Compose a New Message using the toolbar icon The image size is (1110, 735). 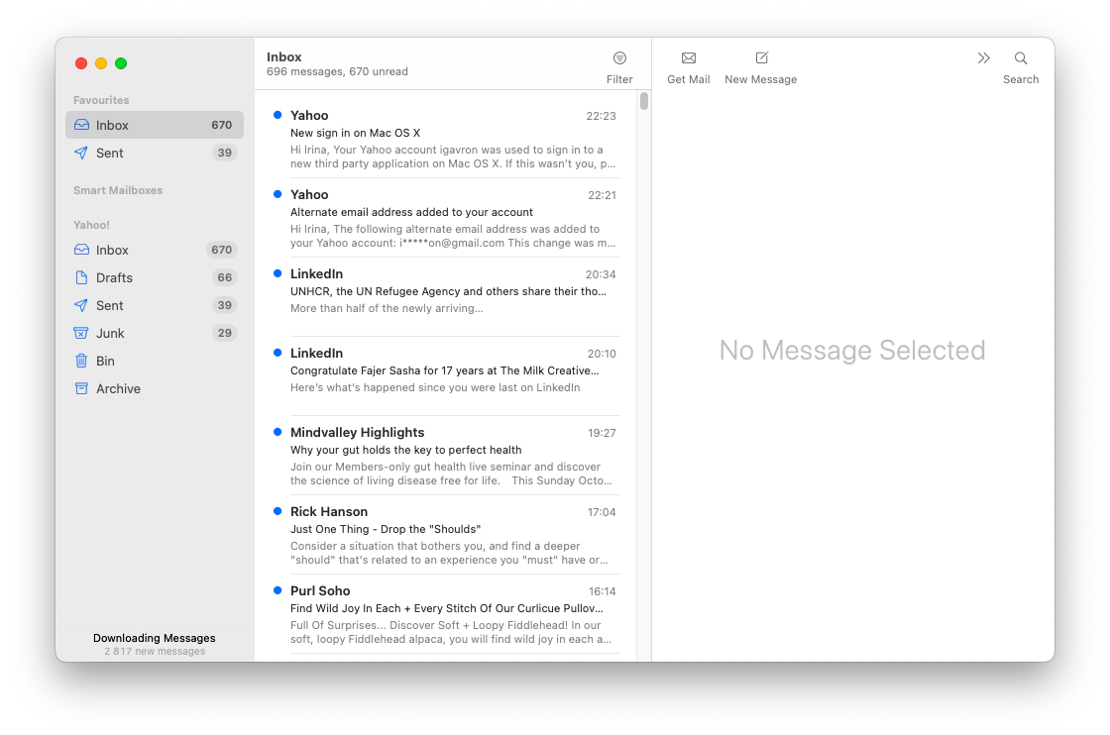[x=762, y=58]
